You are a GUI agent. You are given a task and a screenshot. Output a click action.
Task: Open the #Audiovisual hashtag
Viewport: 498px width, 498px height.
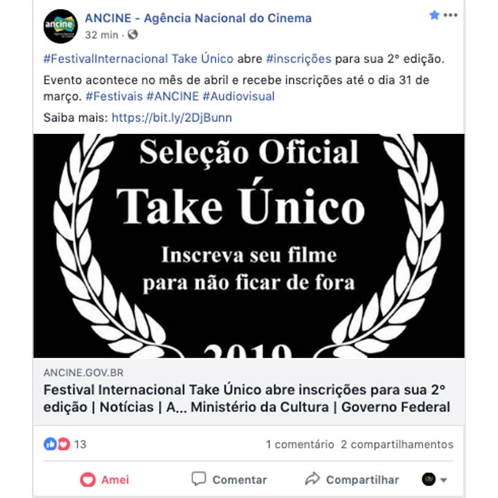click(239, 96)
